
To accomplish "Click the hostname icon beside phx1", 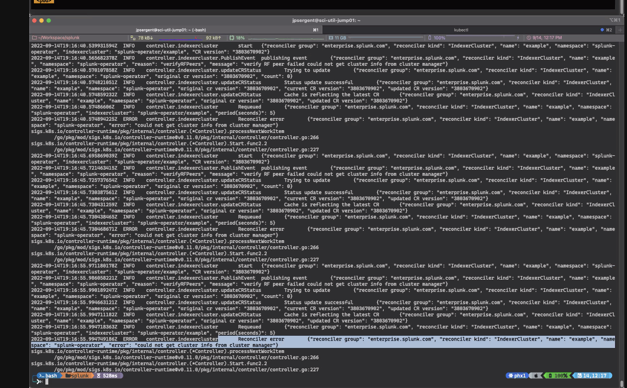I will pos(509,377).
